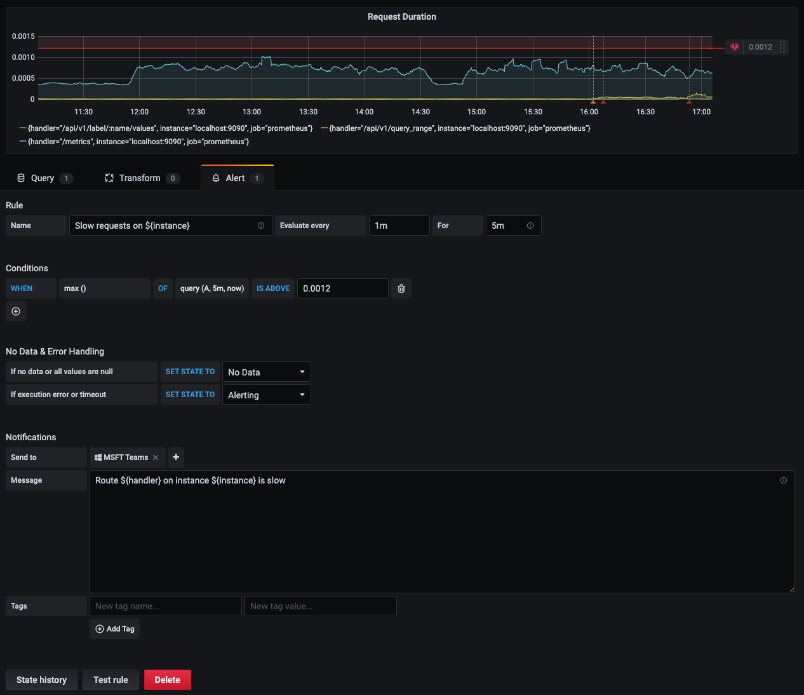Add a new condition with the plus icon
The width and height of the screenshot is (804, 695).
point(16,311)
